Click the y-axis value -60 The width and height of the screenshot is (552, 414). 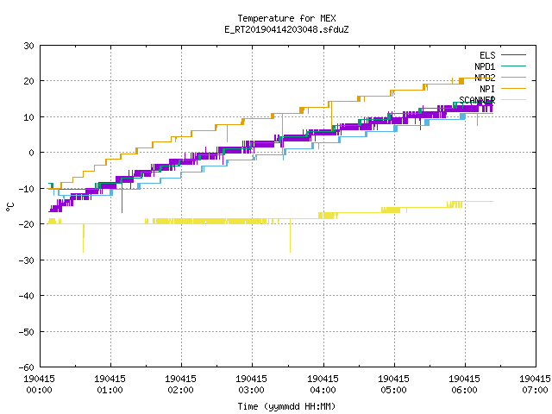pyautogui.click(x=27, y=367)
